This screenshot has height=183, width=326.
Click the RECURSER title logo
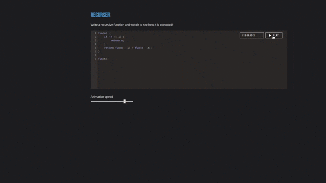click(100, 15)
